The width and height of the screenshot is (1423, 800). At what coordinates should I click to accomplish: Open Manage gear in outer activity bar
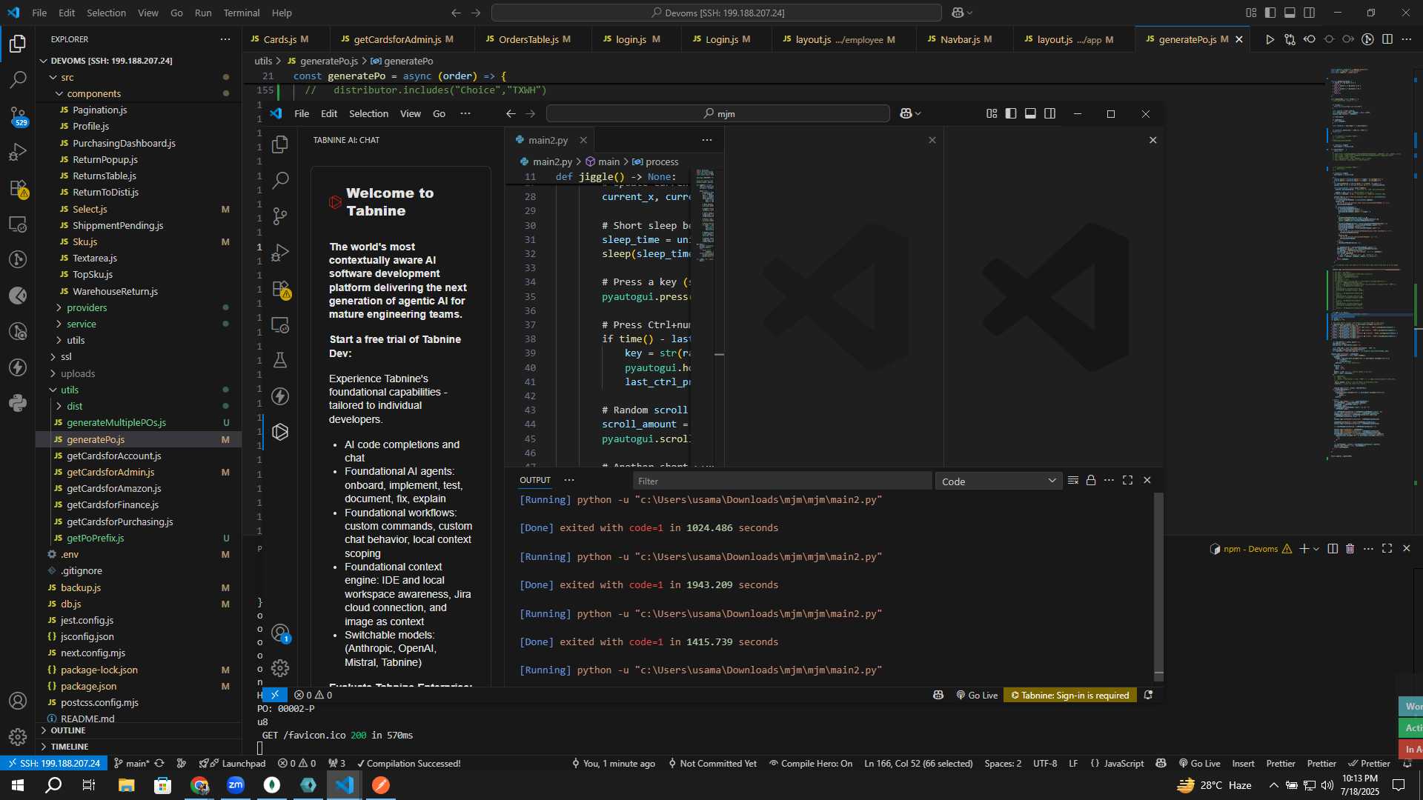[x=18, y=737]
